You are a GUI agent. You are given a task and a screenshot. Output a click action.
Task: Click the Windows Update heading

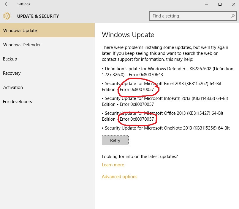pyautogui.click(x=128, y=35)
